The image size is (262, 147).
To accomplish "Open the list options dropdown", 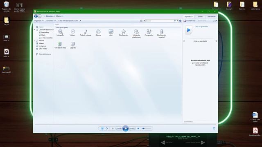I will coord(215,21).
